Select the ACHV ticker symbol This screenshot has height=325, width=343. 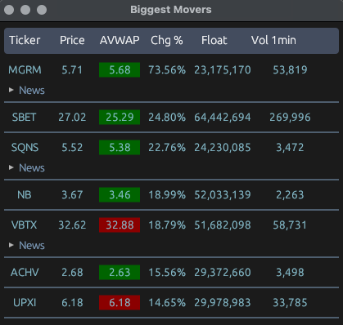click(x=25, y=273)
